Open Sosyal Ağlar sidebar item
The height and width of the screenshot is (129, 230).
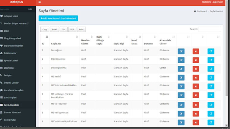(18, 120)
